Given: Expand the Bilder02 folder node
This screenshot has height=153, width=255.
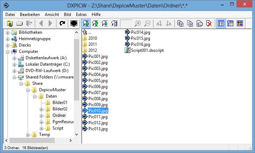Looking at the screenshot, I should click(x=42, y=109).
